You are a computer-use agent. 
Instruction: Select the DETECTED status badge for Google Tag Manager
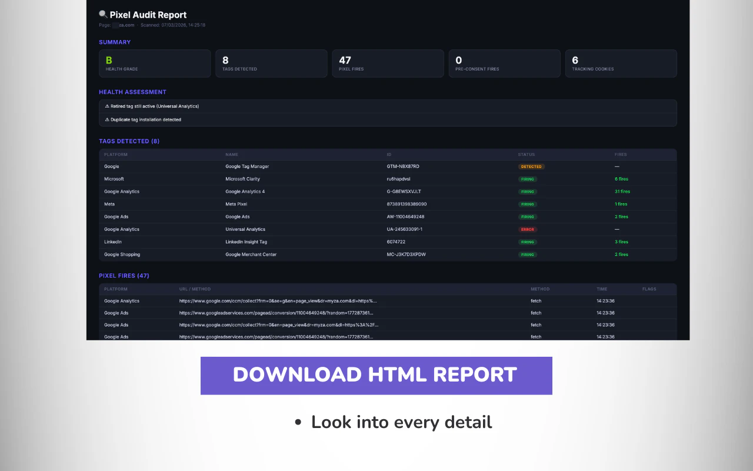pyautogui.click(x=531, y=167)
